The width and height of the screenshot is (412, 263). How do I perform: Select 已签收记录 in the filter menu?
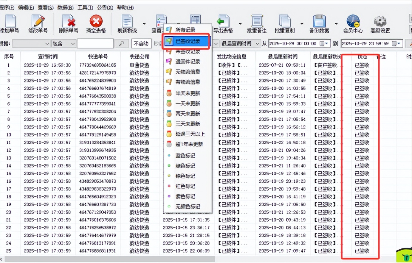(x=188, y=41)
